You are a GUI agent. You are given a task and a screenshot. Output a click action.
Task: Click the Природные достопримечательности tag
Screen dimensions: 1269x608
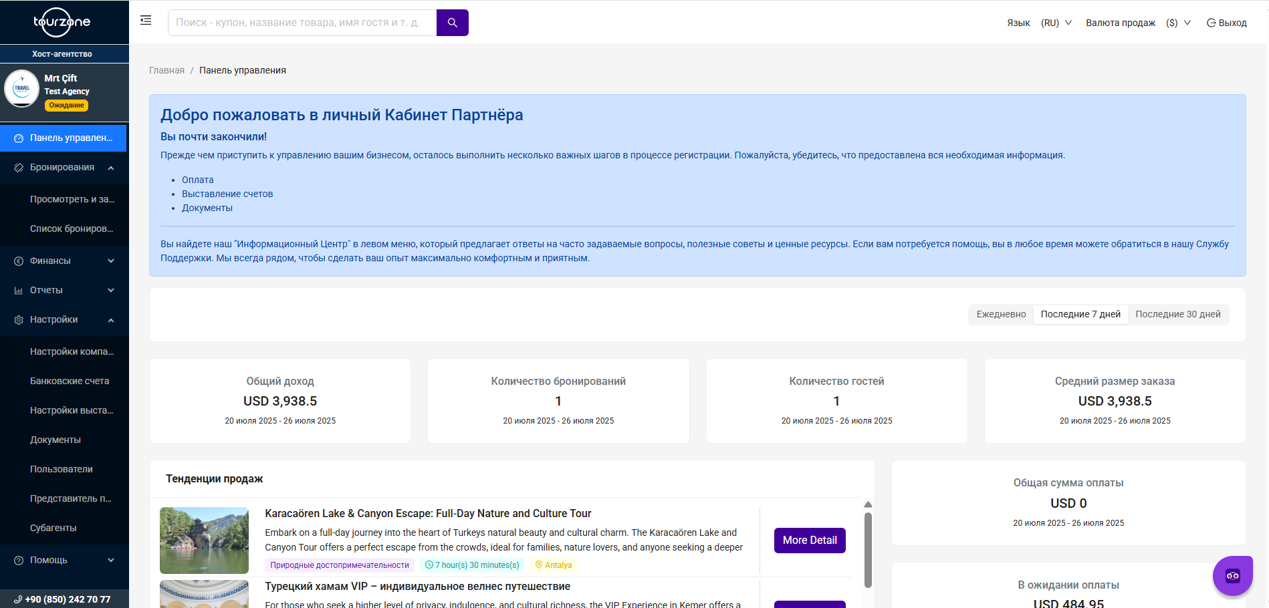click(x=340, y=565)
